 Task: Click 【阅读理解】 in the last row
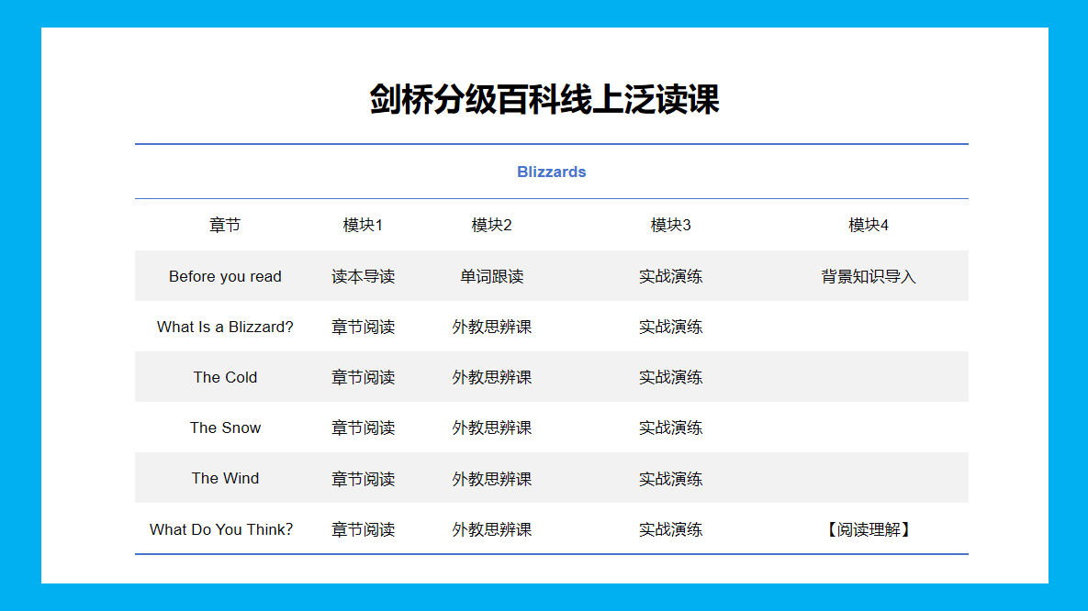(867, 528)
